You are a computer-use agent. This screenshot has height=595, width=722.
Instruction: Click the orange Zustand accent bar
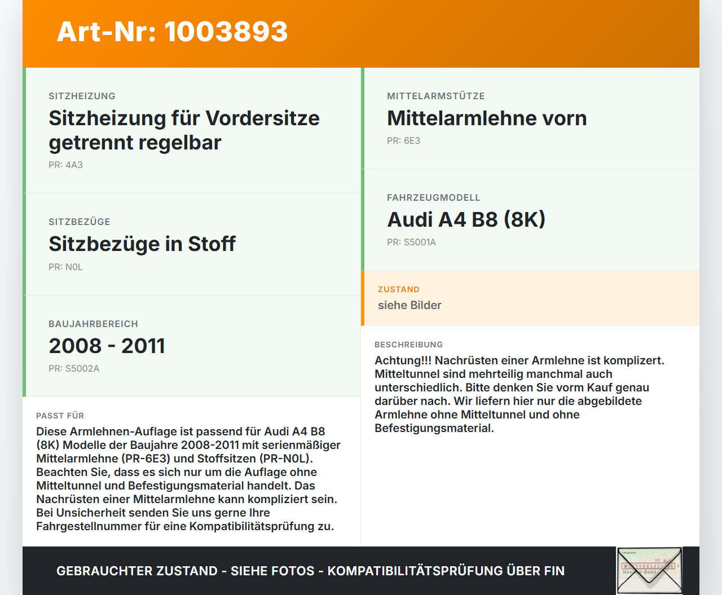363,298
